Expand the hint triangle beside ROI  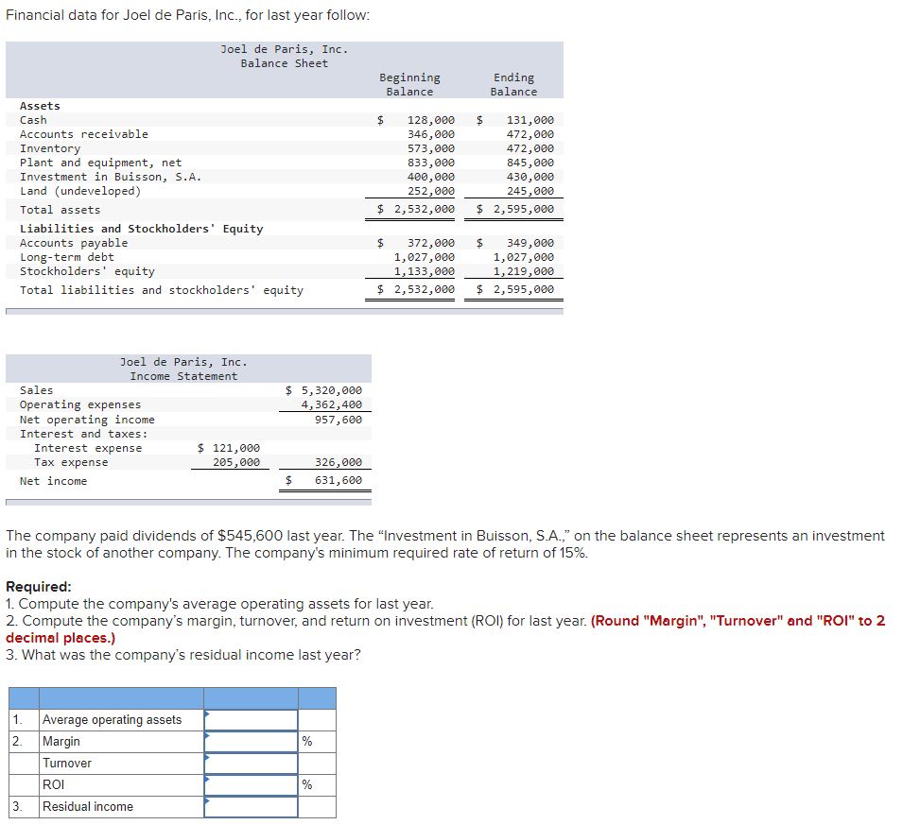click(x=206, y=779)
